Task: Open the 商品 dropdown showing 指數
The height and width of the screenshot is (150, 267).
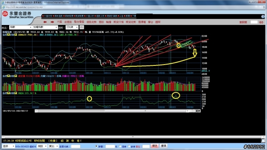Action: 20,27
